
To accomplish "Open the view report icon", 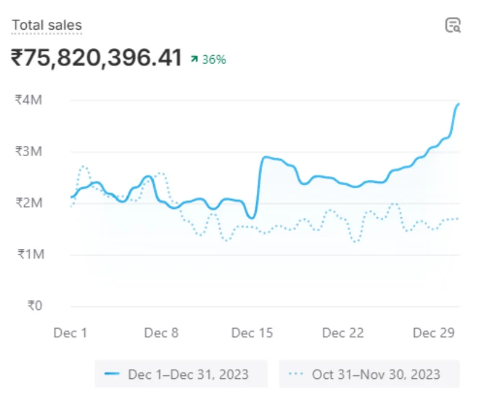I will tap(452, 25).
